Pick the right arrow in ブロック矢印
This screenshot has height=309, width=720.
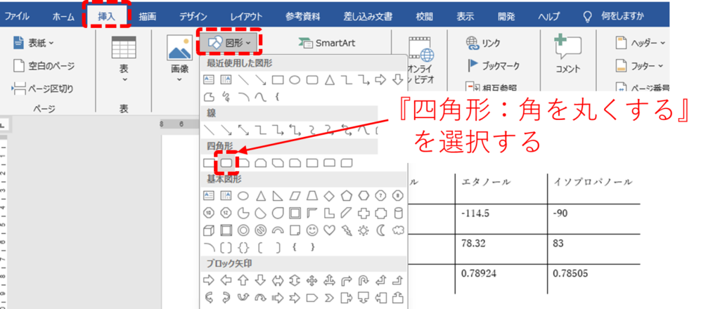pos(209,280)
